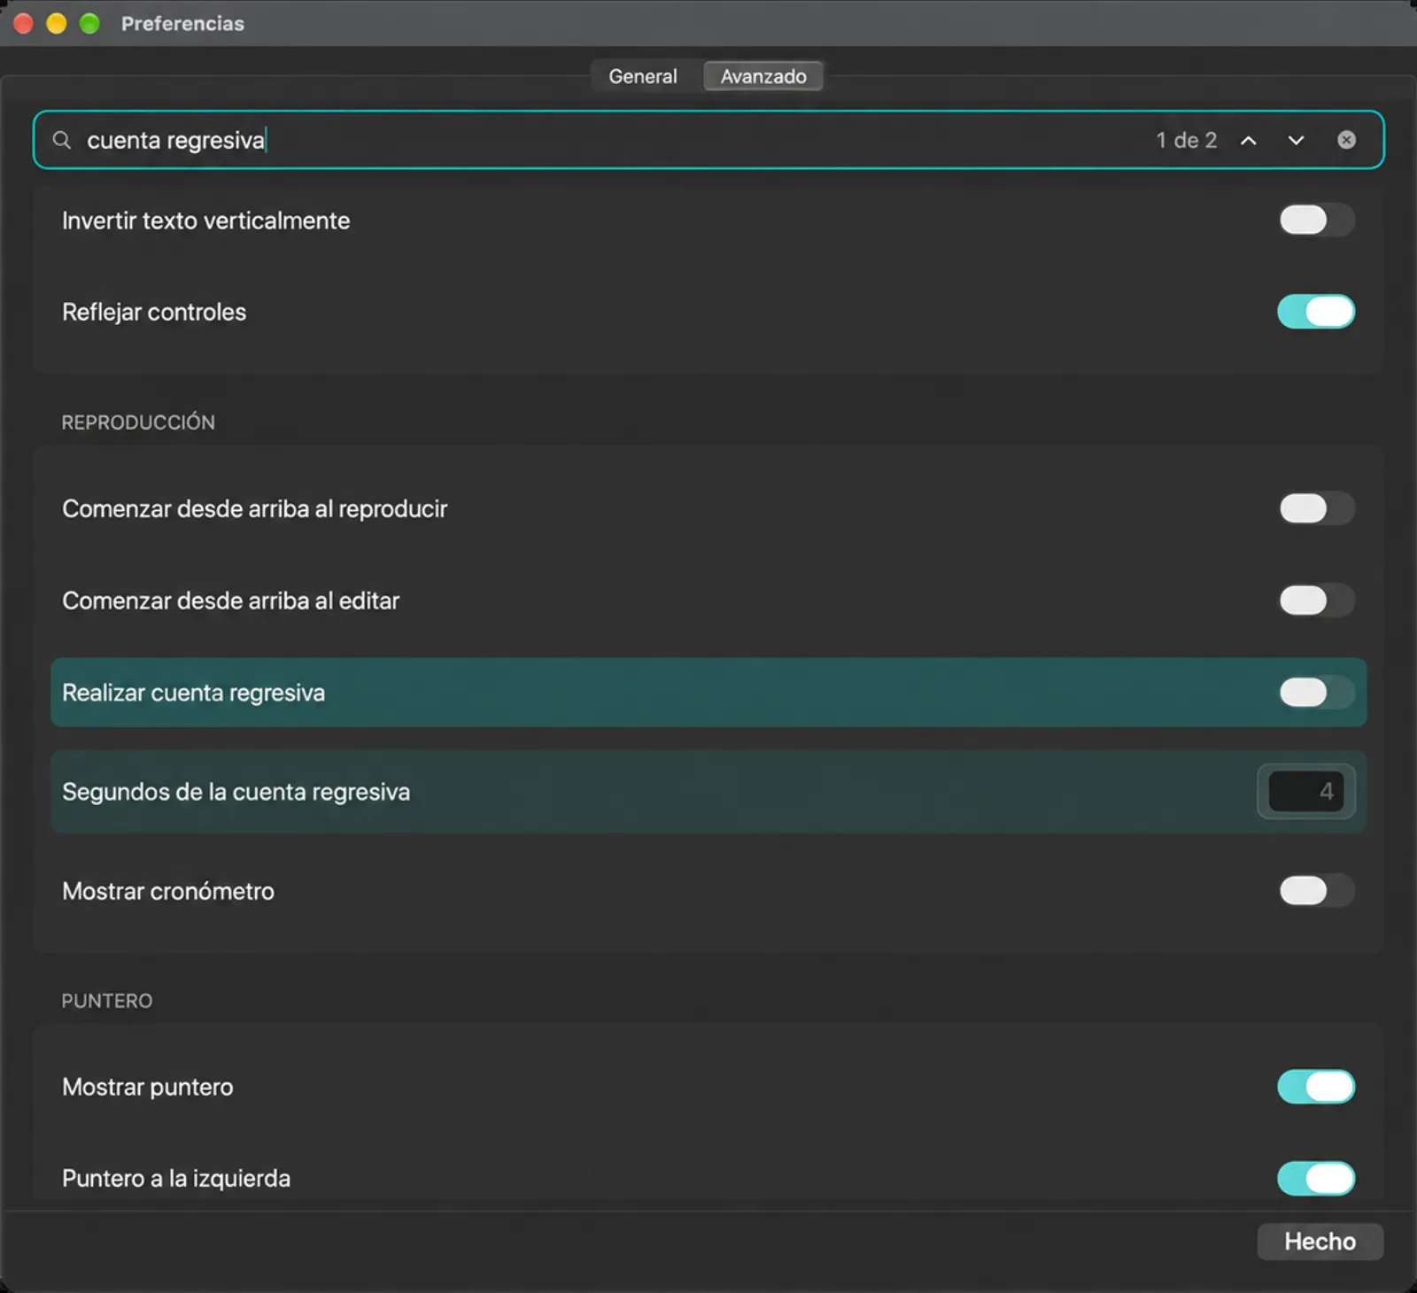Click the 'Mostrar cronómetro' label
Screen dimensions: 1417x1293
point(168,891)
